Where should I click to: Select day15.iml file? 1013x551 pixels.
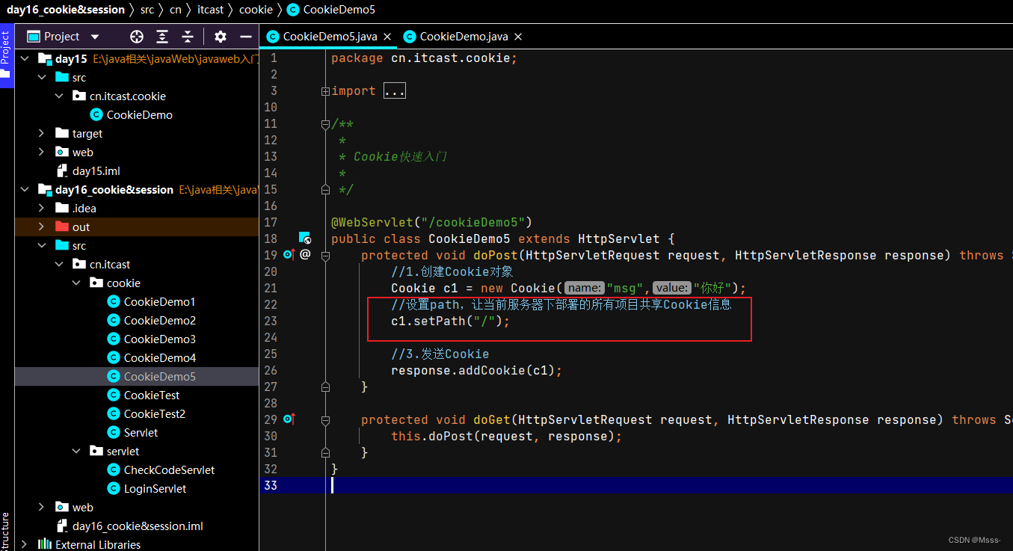point(96,171)
